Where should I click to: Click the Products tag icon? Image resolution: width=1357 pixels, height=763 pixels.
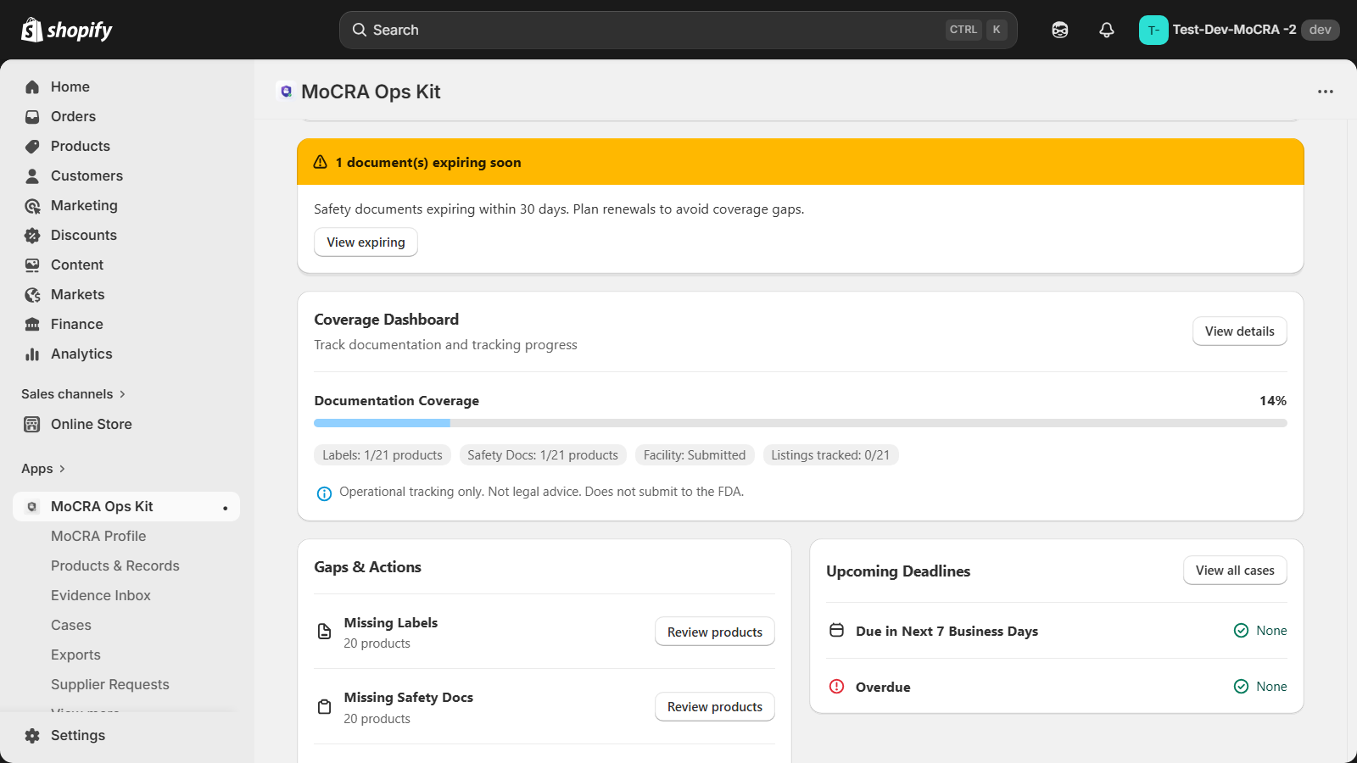pyautogui.click(x=32, y=146)
